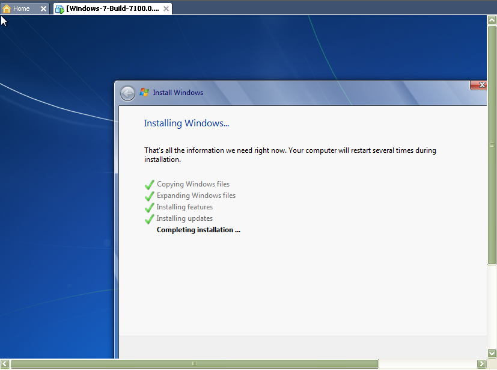Close the Install Windows dialog
The image size is (497, 370).
(479, 85)
